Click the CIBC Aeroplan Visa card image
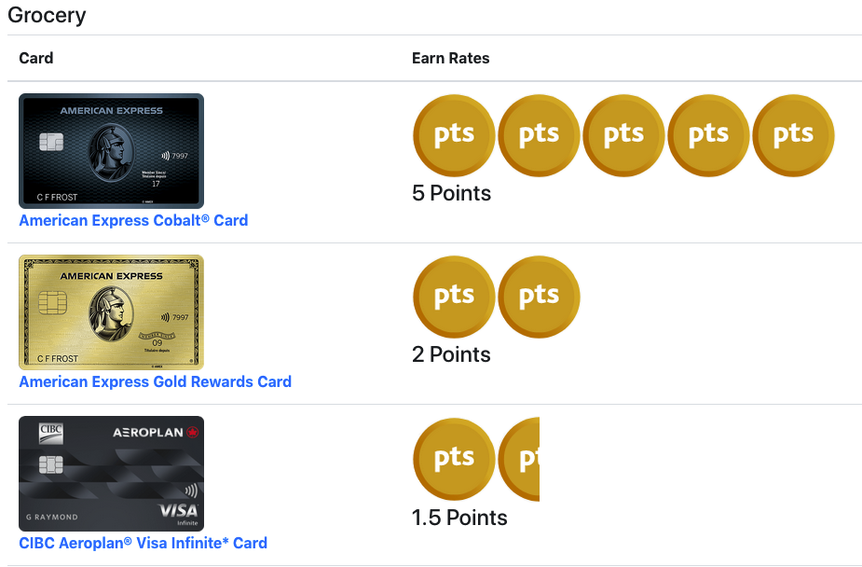The height and width of the screenshot is (567, 862). [x=112, y=474]
